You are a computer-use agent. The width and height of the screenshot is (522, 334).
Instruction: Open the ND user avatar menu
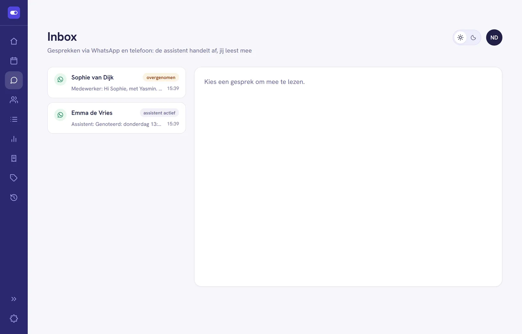click(x=494, y=37)
